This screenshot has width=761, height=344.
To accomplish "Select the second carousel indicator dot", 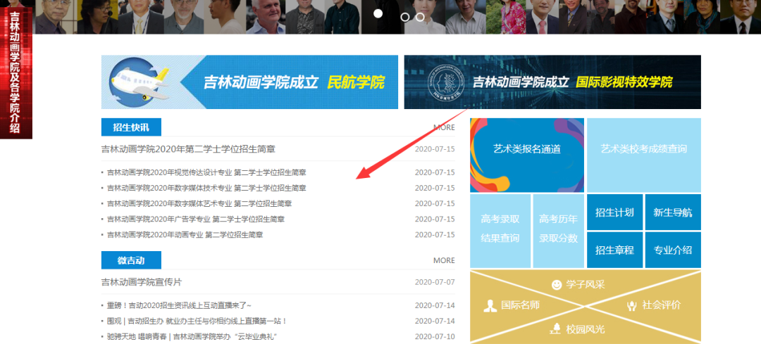I will (404, 17).
